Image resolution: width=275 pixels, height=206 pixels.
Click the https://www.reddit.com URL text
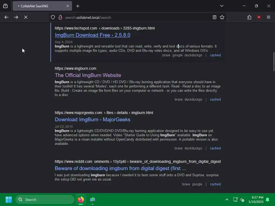point(73,161)
